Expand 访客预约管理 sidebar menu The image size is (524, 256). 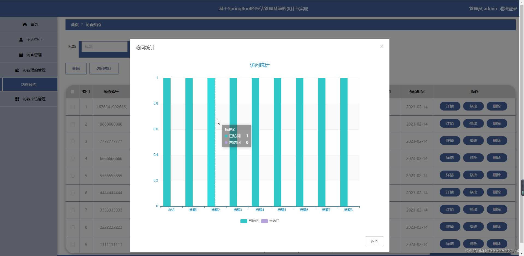coord(29,70)
